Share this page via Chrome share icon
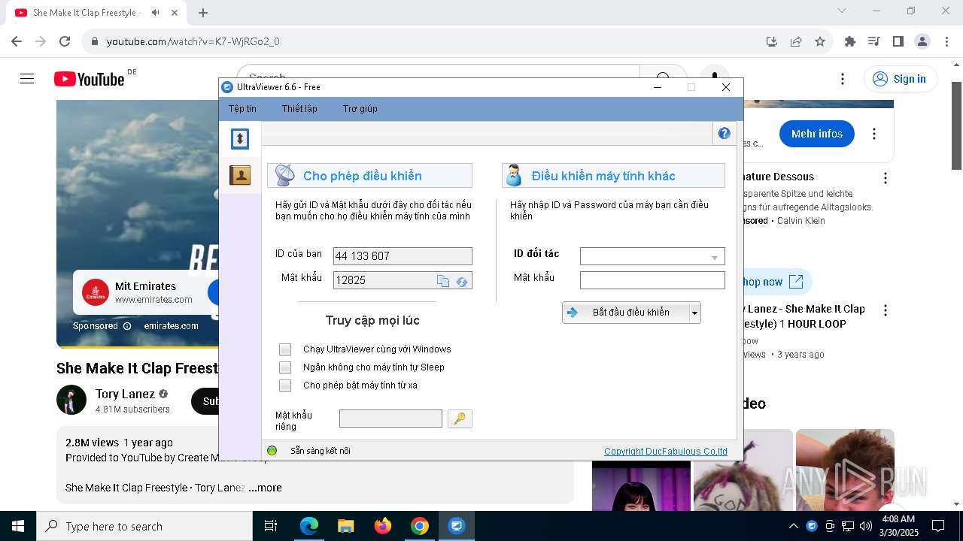 796,41
